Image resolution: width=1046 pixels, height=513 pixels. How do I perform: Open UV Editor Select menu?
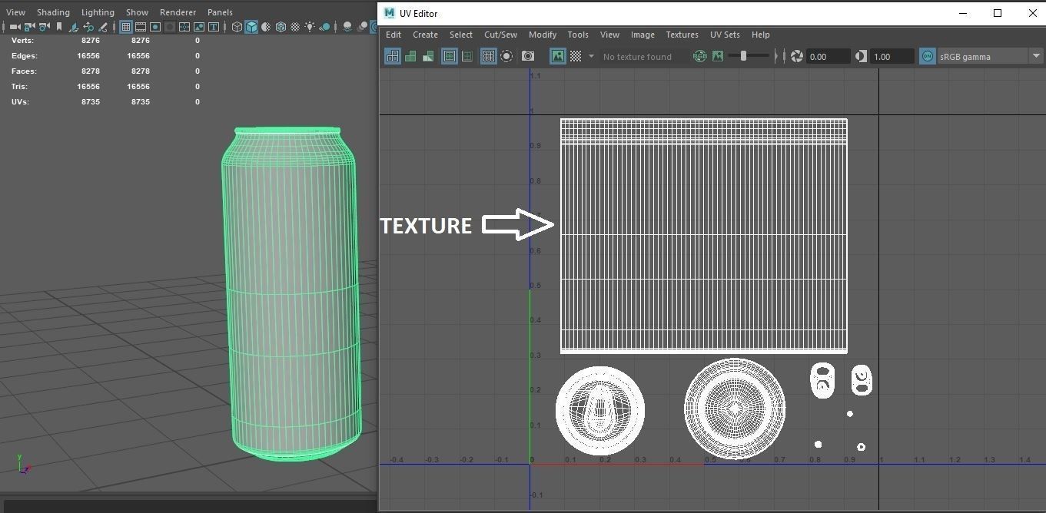click(461, 35)
